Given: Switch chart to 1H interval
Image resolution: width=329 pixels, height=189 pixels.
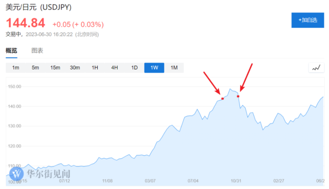Looking at the screenshot, I should 95,68.
